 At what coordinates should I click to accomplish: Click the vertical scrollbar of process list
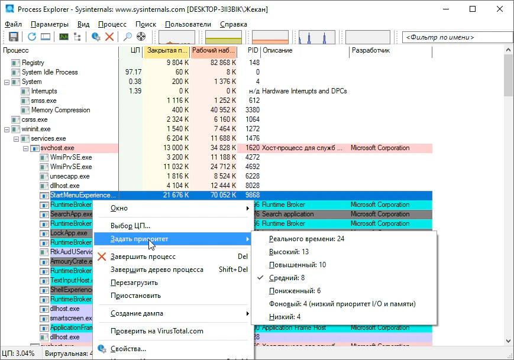point(509,207)
